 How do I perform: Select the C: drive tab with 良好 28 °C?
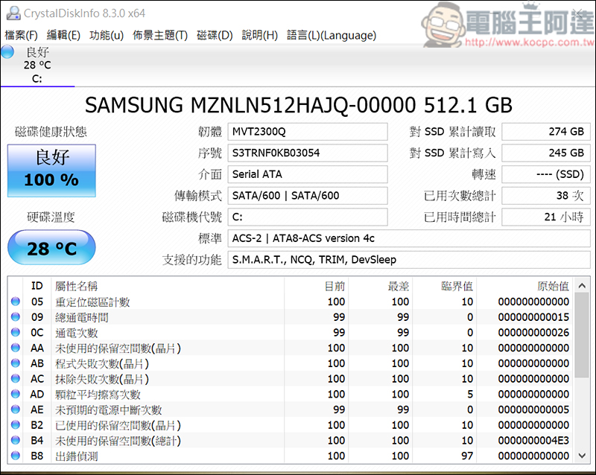pos(37,66)
